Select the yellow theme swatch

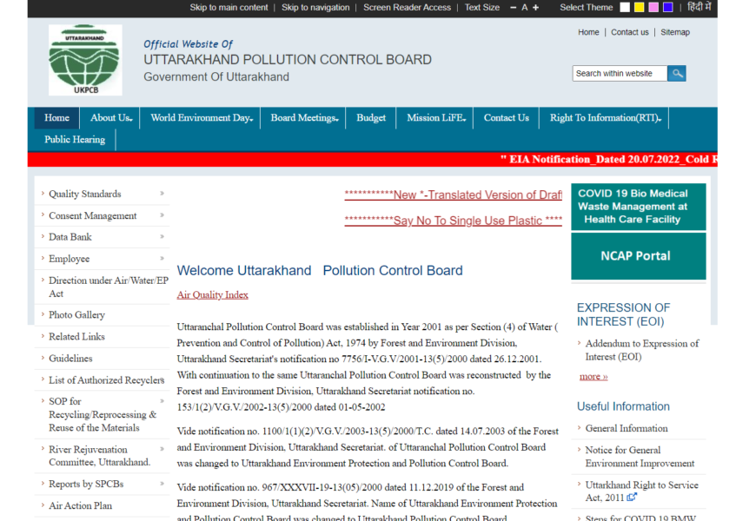pyautogui.click(x=640, y=7)
